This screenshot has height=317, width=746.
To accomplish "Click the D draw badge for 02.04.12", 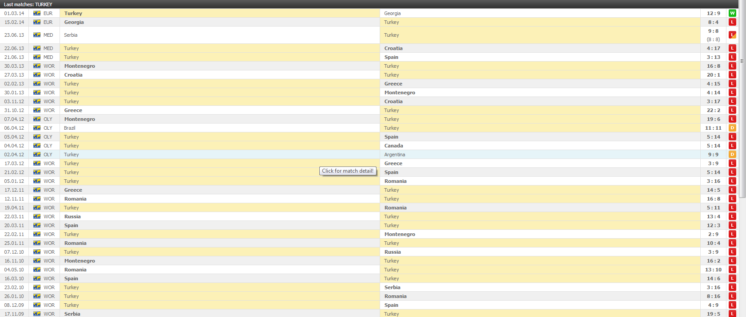I will click(x=732, y=155).
